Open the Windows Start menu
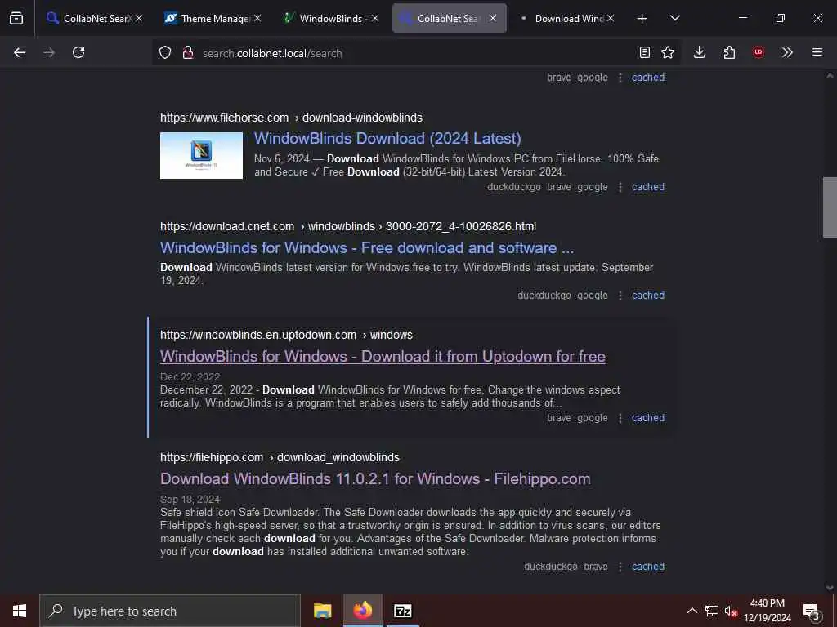The height and width of the screenshot is (627, 837). point(20,611)
